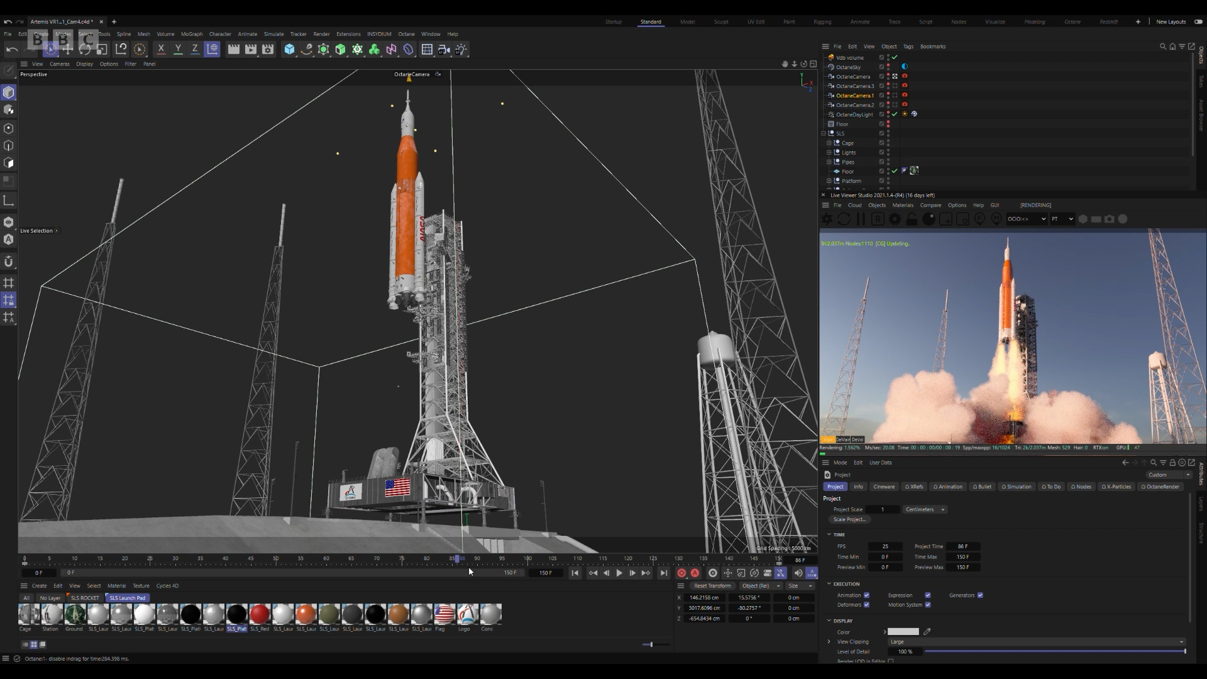Click the Focus picker F icon
Viewport: 1207px width, 679px height.
979,219
